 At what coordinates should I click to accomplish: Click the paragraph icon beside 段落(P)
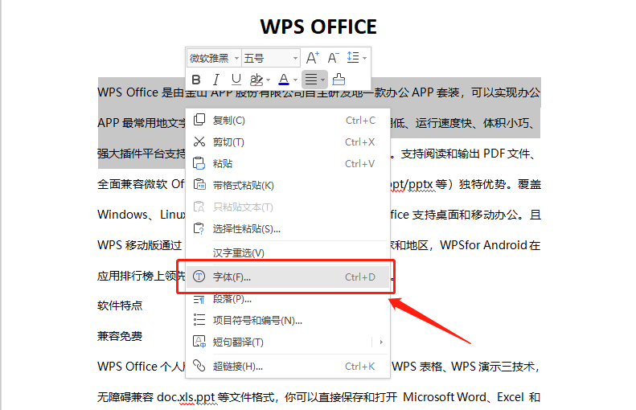(x=199, y=299)
